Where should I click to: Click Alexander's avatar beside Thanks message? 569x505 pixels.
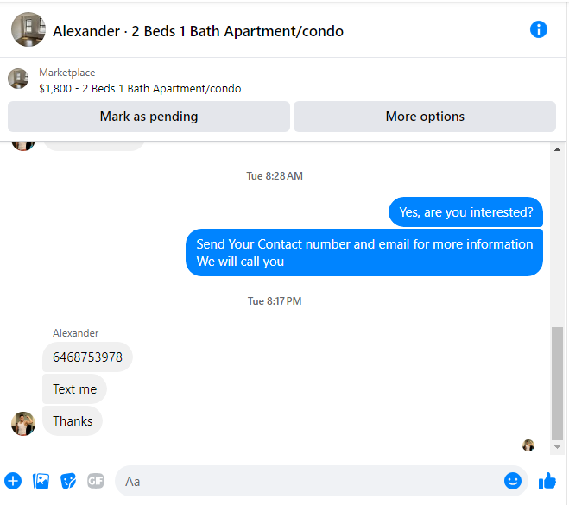[23, 423]
